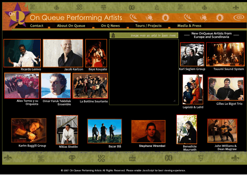Click Gilles Le Bigot Trio label

229,104
